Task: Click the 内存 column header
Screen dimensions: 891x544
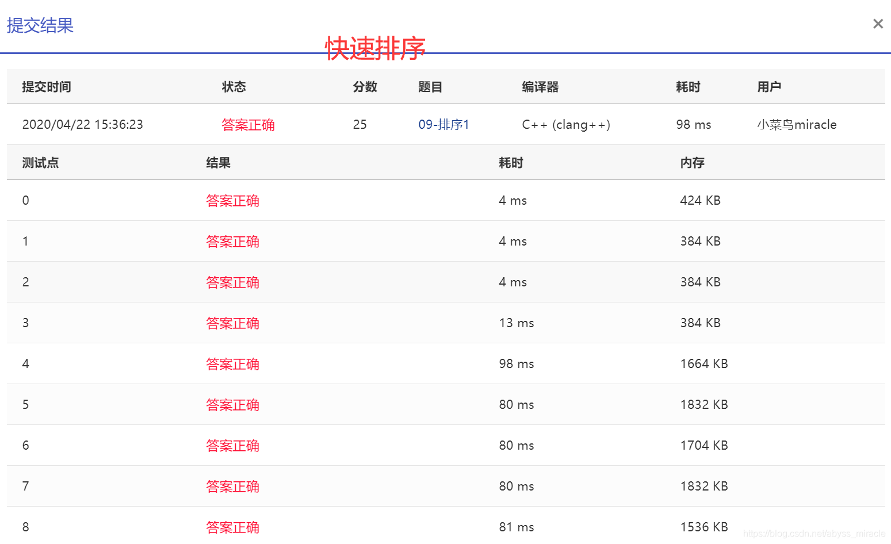Action: [x=691, y=163]
